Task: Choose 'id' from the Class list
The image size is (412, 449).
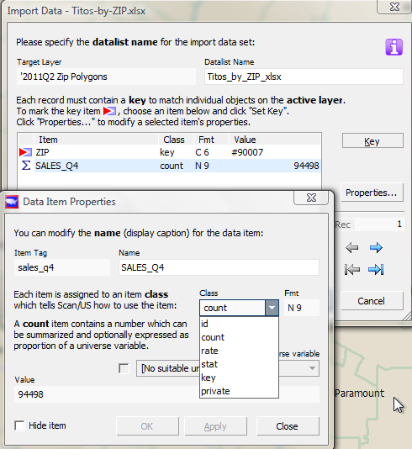Action: click(239, 324)
